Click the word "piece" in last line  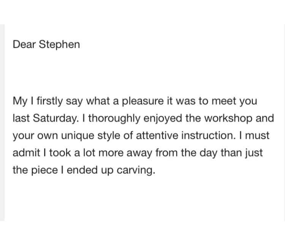tap(44, 171)
